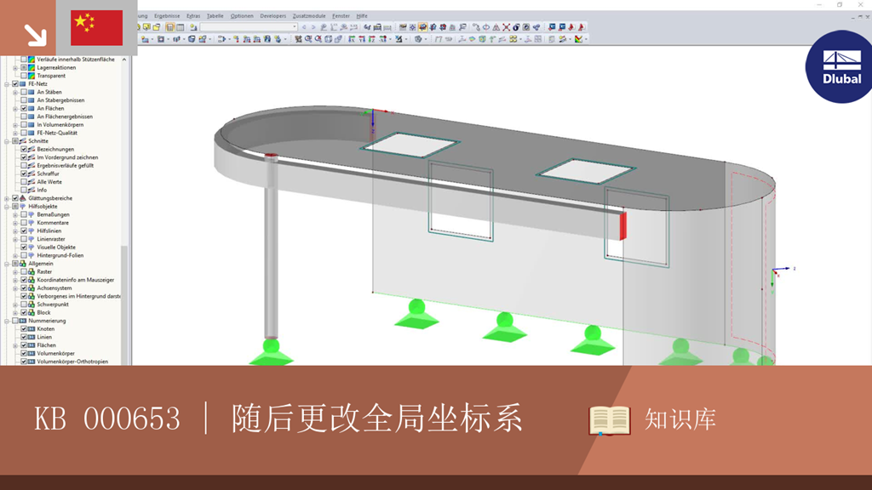
Task: Open the Zusatzmodule menu
Action: click(309, 16)
